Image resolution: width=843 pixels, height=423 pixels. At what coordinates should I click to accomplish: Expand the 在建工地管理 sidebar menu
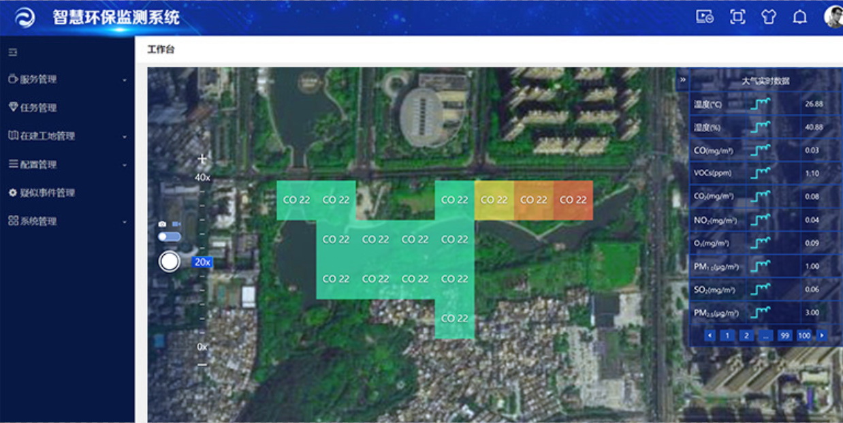[67, 136]
